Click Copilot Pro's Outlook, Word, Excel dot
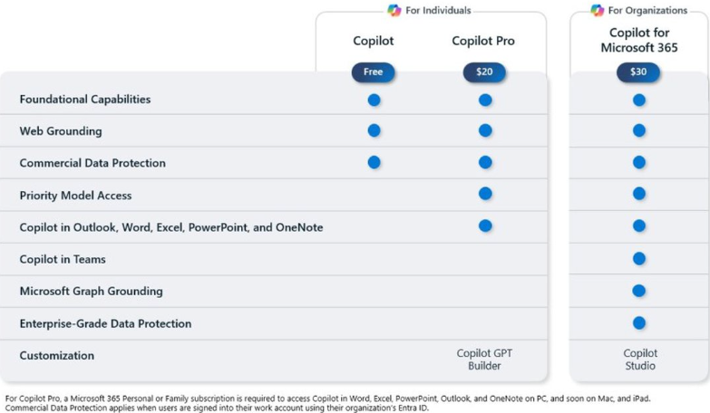Viewport: 710px width, 413px height. [485, 226]
